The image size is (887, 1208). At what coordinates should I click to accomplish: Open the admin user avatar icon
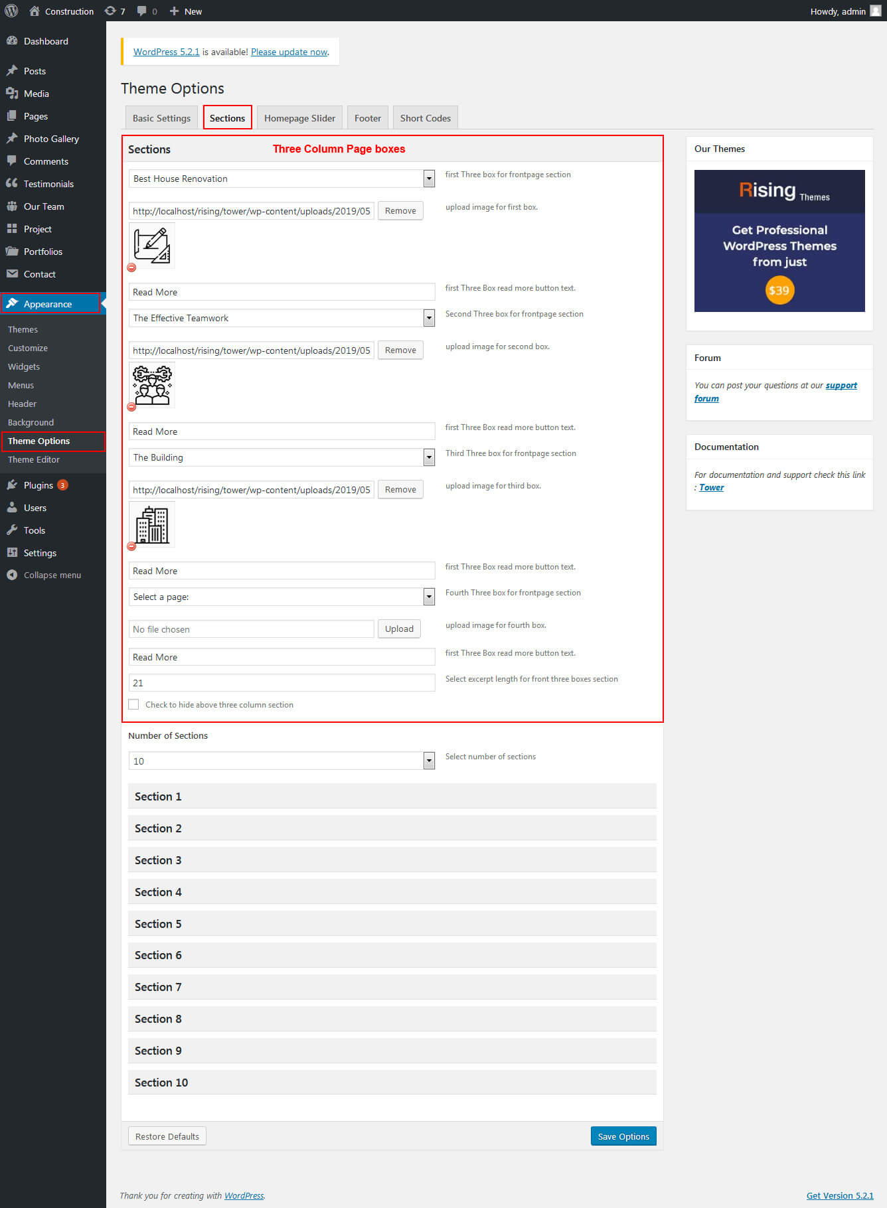click(x=875, y=11)
